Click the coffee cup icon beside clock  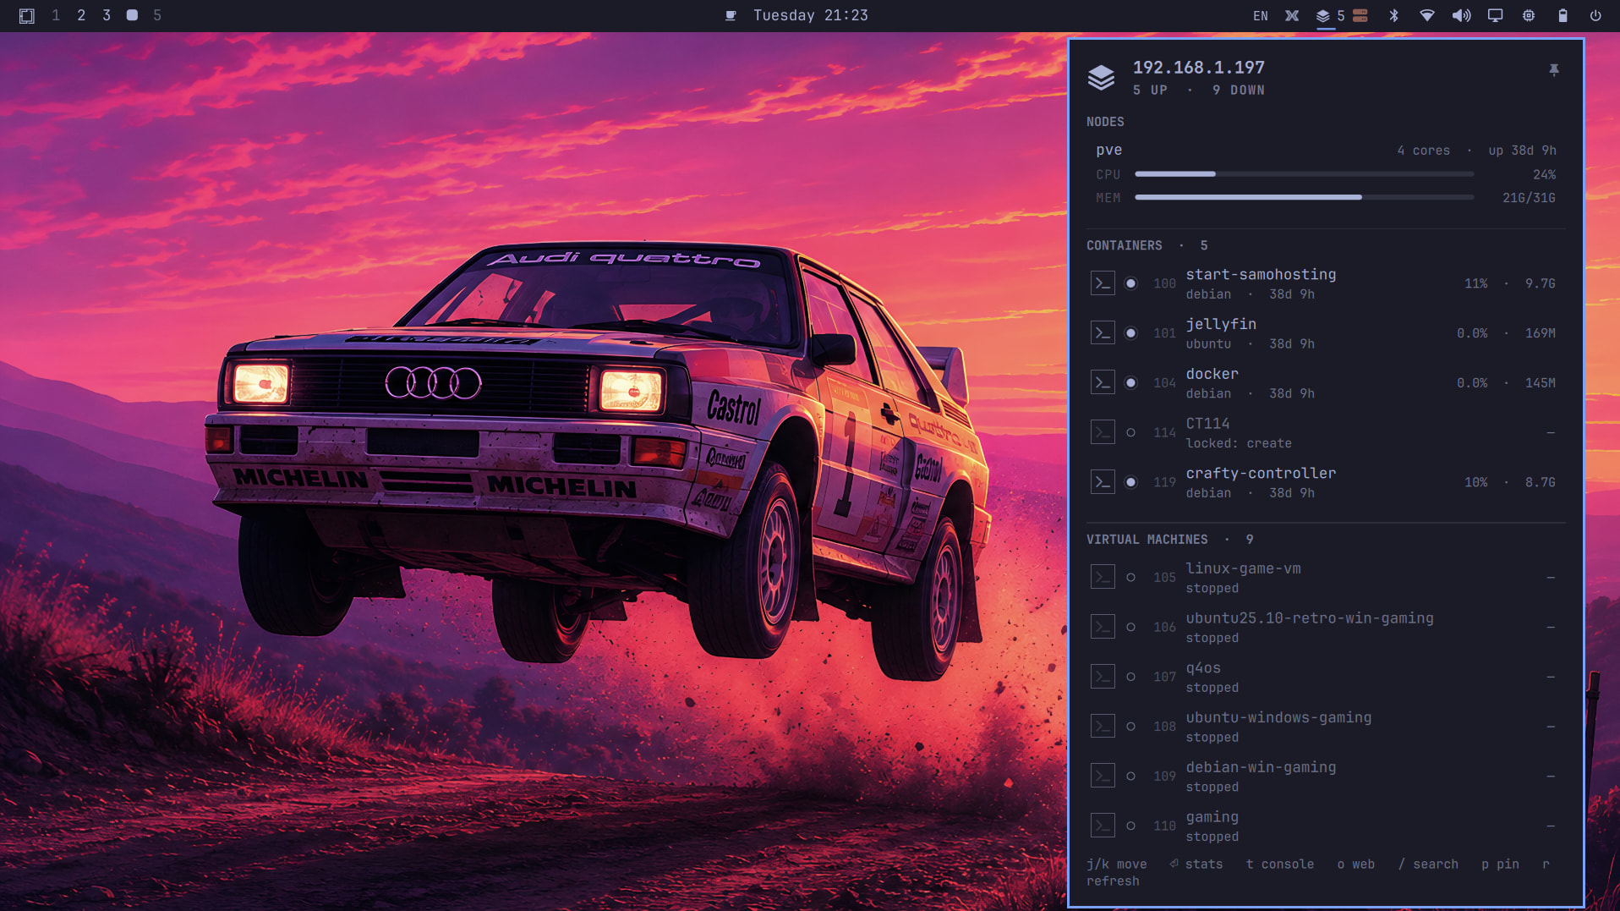[x=731, y=16]
